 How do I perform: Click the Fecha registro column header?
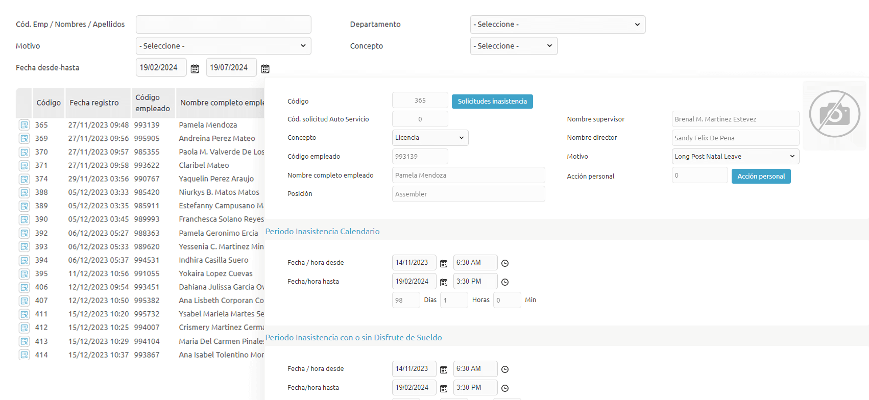coord(94,103)
